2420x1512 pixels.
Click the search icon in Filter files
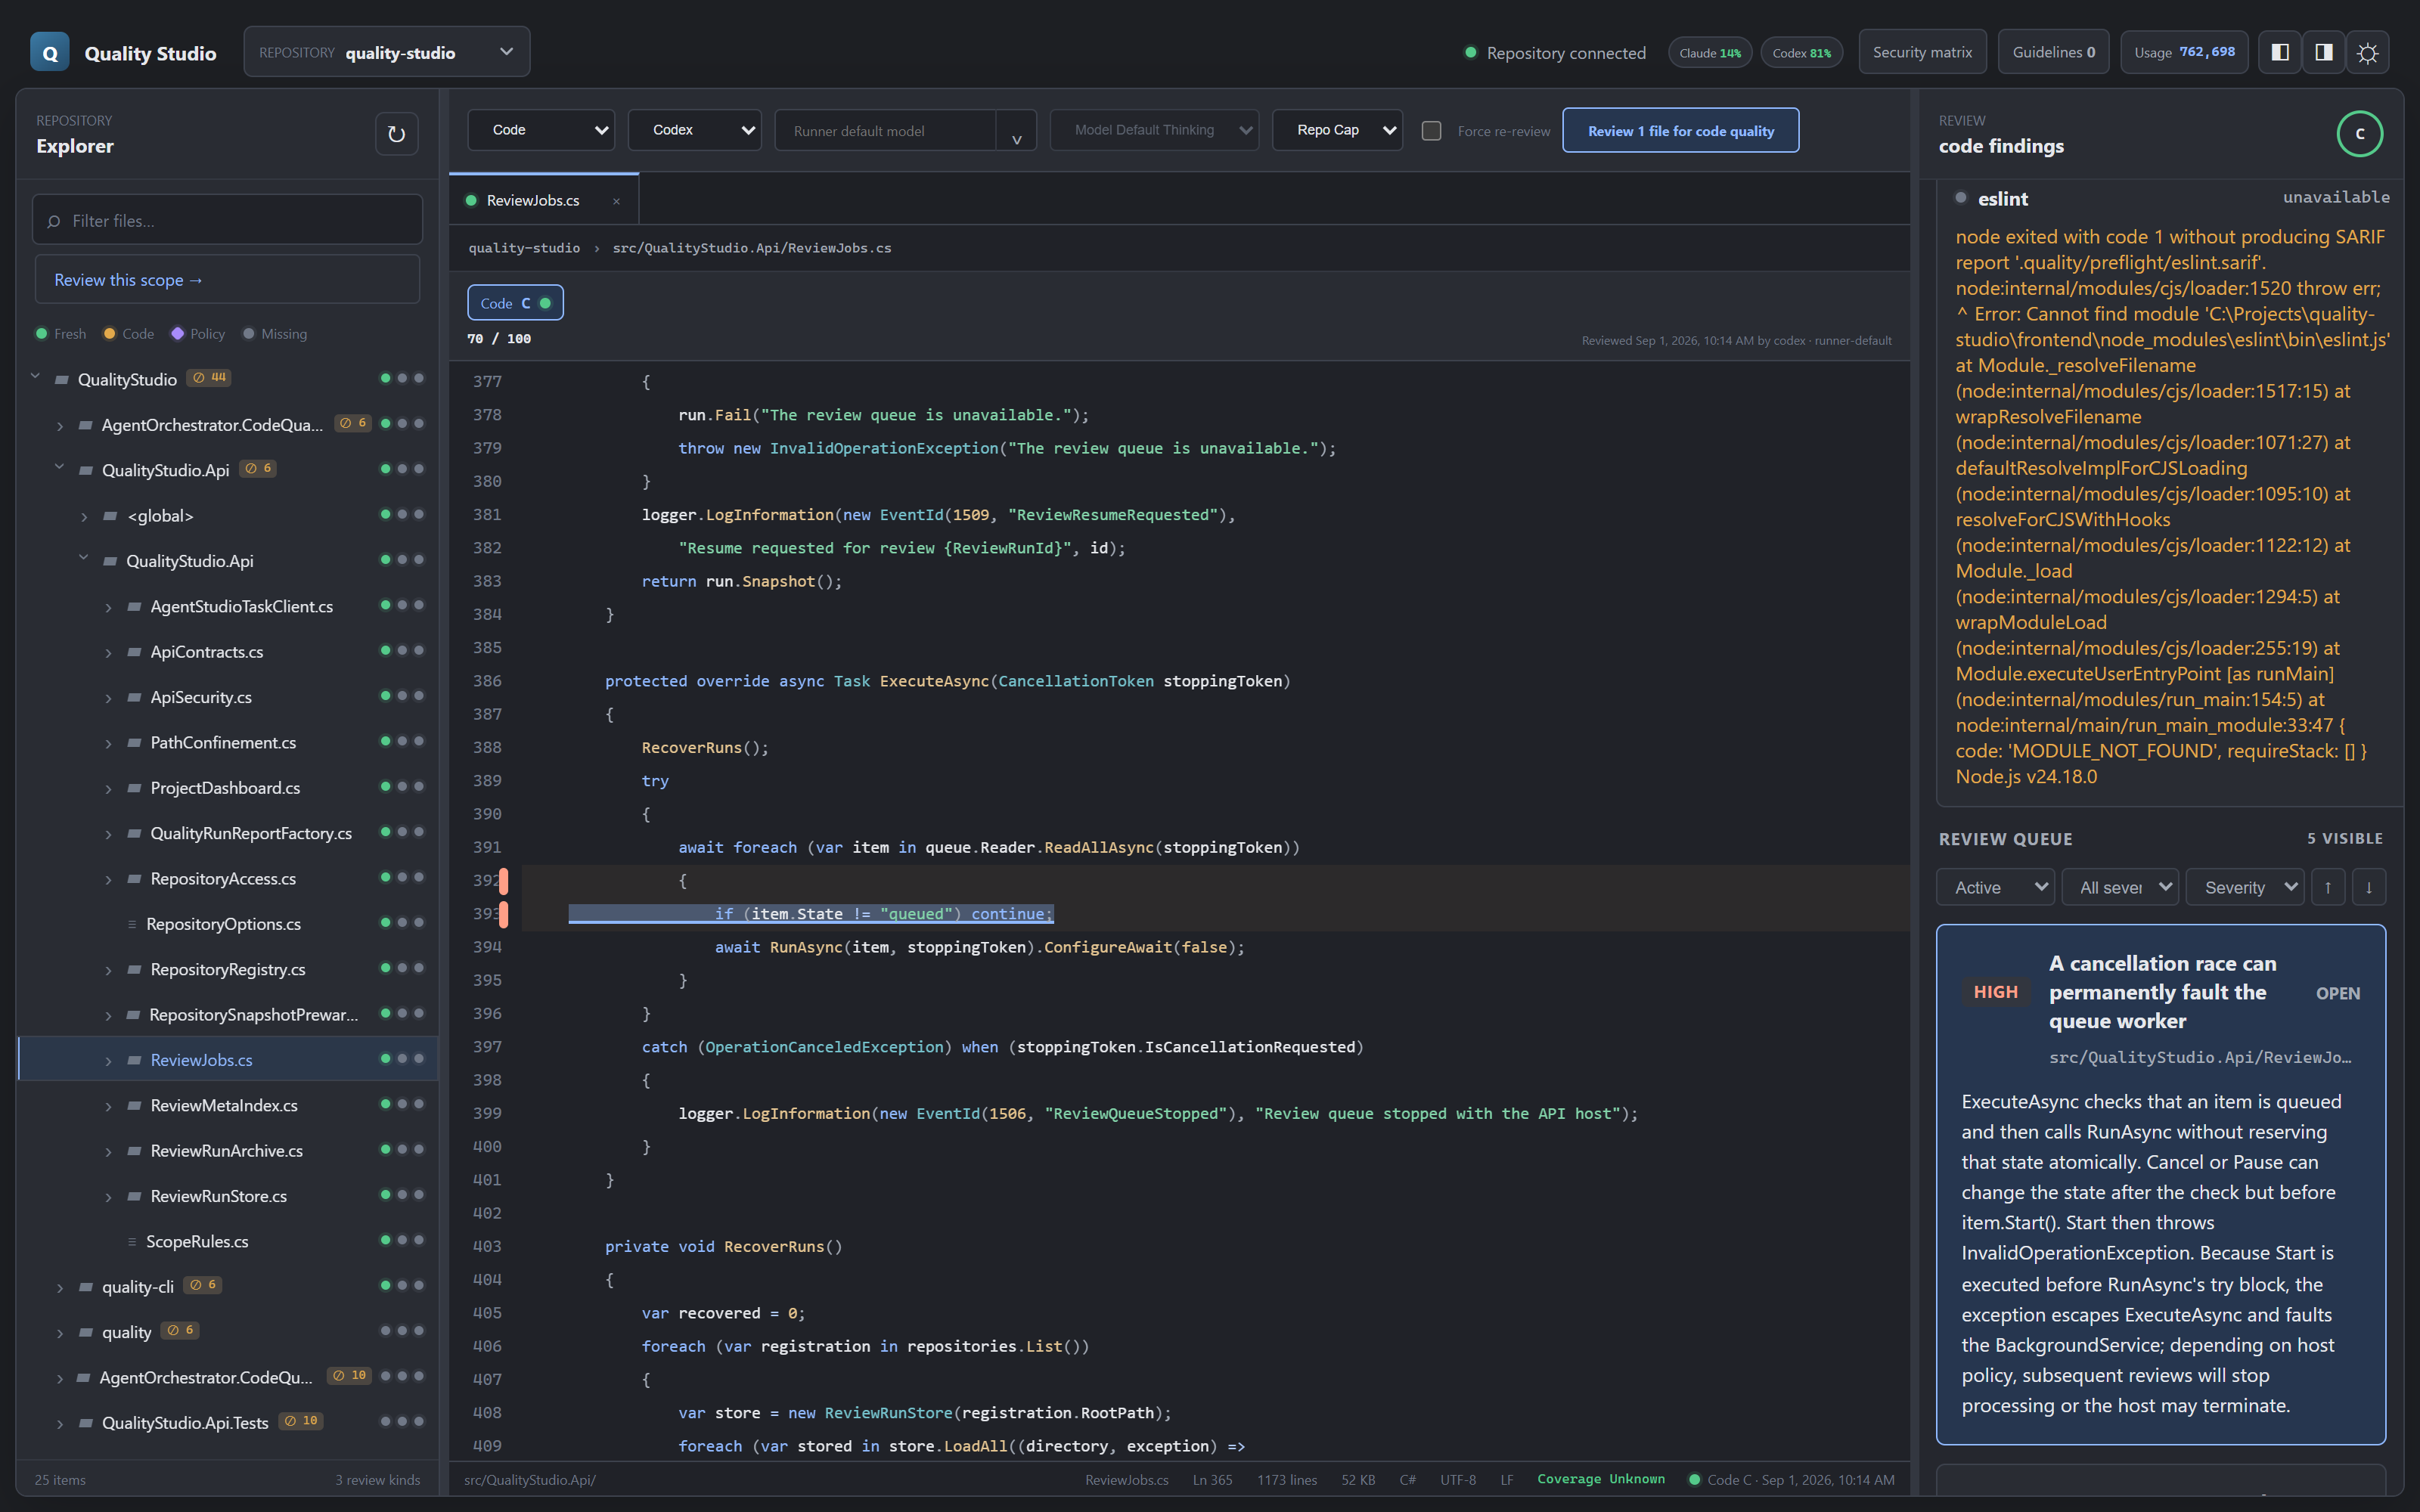[54, 221]
